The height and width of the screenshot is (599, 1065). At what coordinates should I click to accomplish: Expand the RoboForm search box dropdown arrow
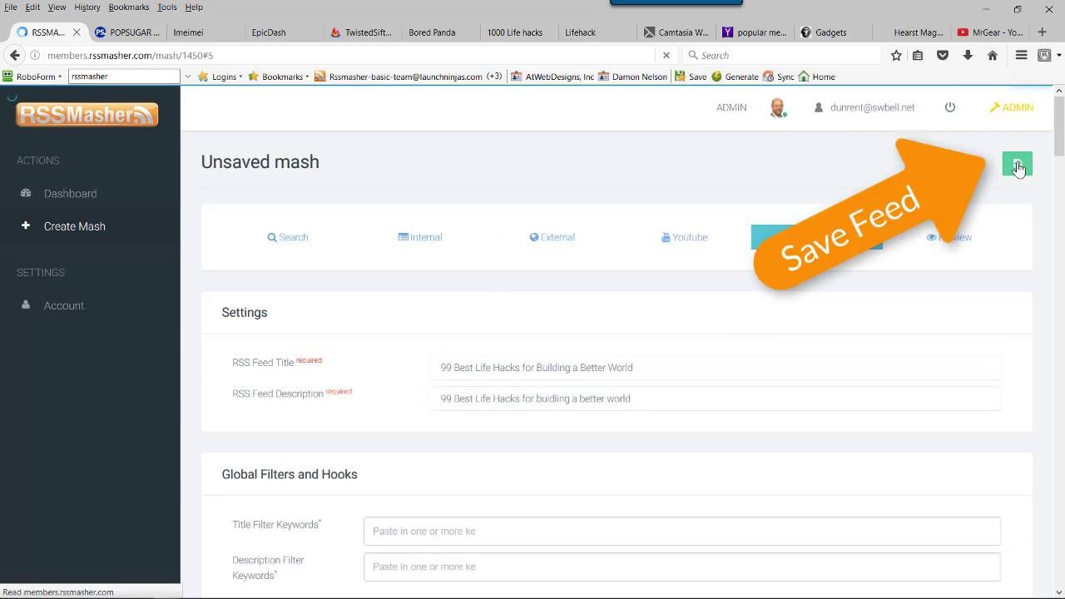(x=188, y=77)
